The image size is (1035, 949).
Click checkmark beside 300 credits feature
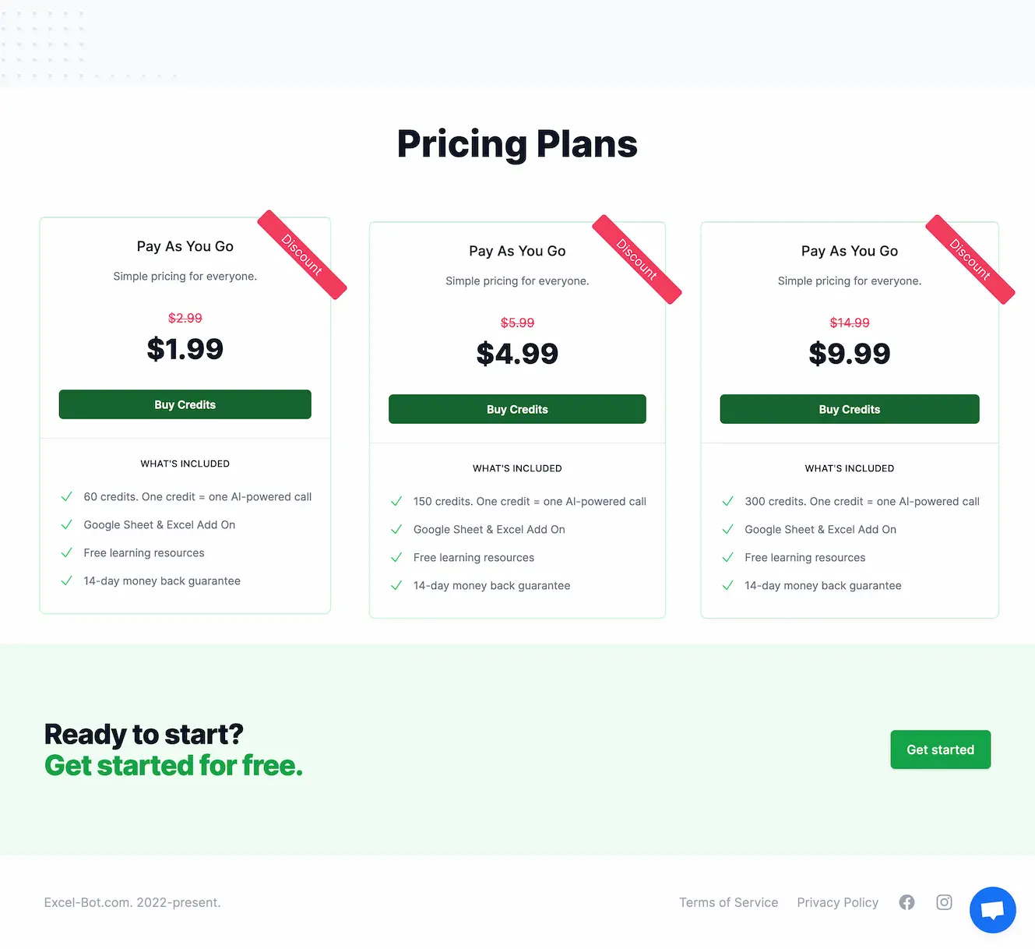[728, 502]
